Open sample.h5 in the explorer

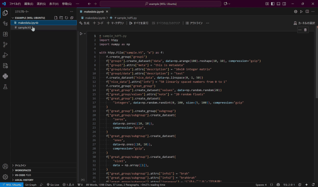pos(24,27)
